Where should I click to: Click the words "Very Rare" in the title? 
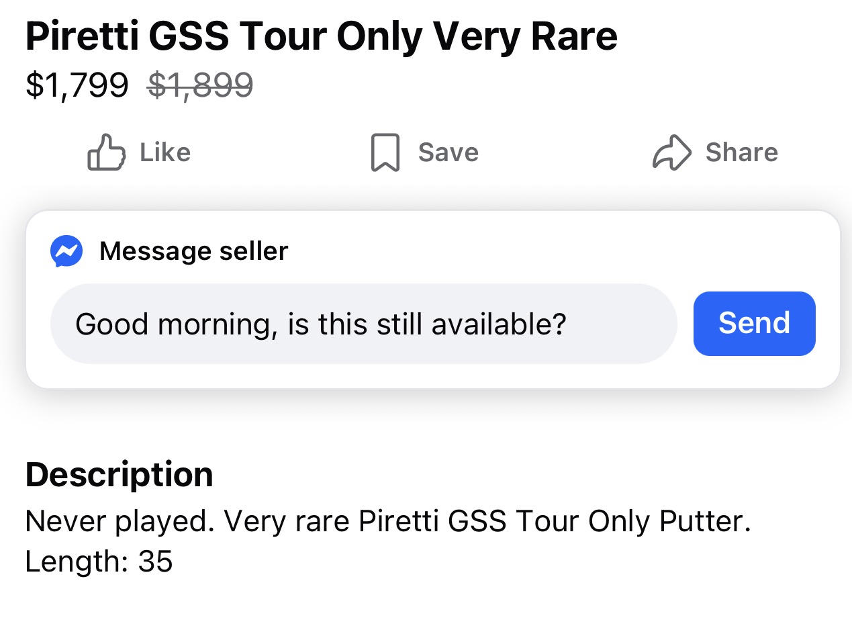coord(524,37)
